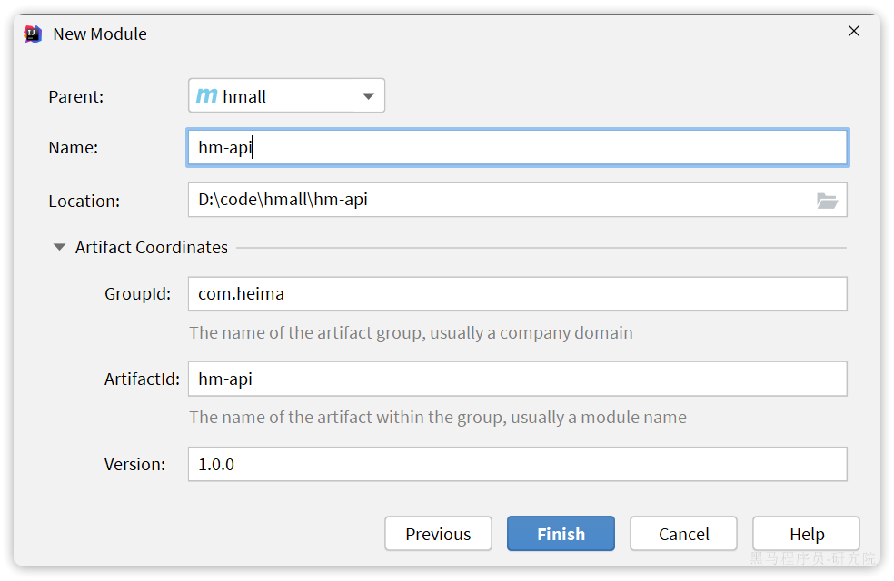Focus the Name field containing hm-api

(x=516, y=148)
